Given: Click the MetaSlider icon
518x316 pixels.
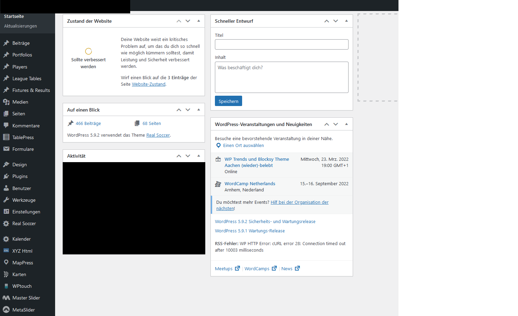Looking at the screenshot, I should (6, 310).
